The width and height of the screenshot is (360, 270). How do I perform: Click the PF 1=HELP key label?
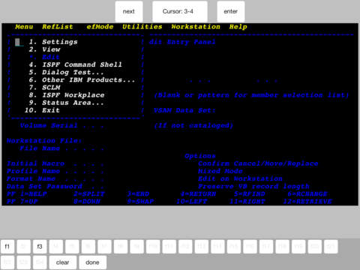pyautogui.click(x=27, y=194)
